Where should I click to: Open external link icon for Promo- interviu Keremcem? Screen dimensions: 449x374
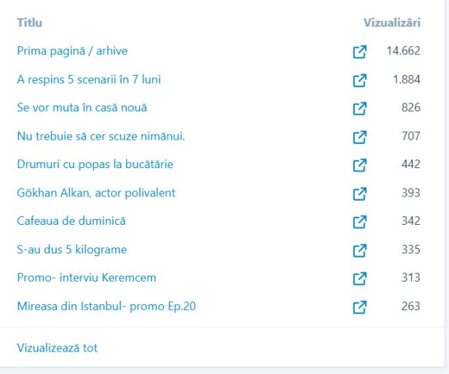point(359,279)
